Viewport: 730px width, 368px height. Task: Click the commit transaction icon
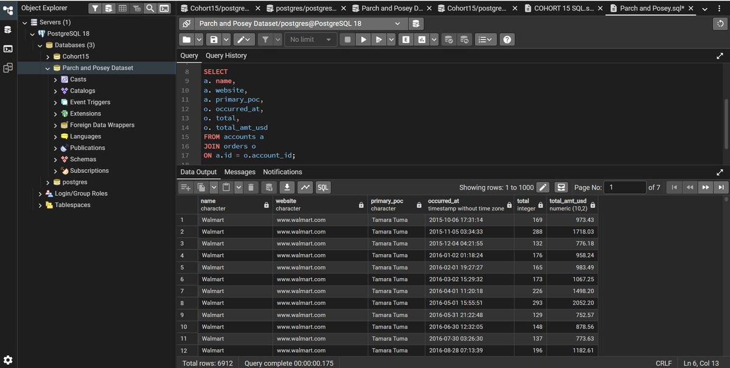pyautogui.click(x=449, y=40)
